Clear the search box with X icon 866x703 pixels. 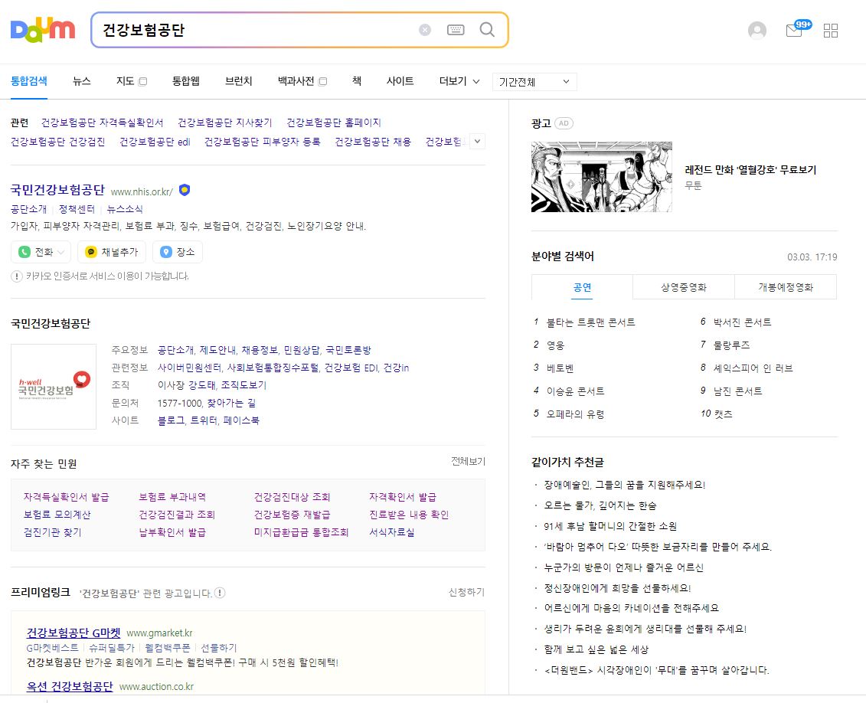[x=425, y=30]
